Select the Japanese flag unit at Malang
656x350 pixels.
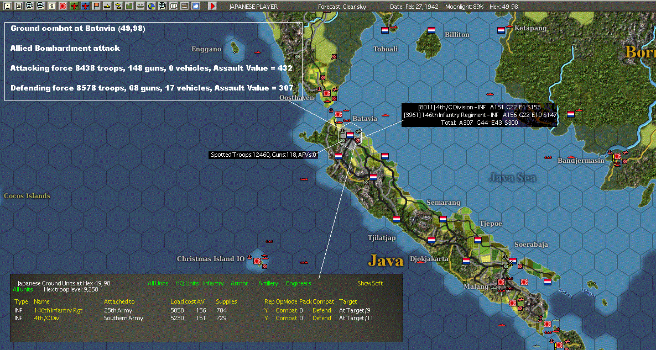[501, 282]
